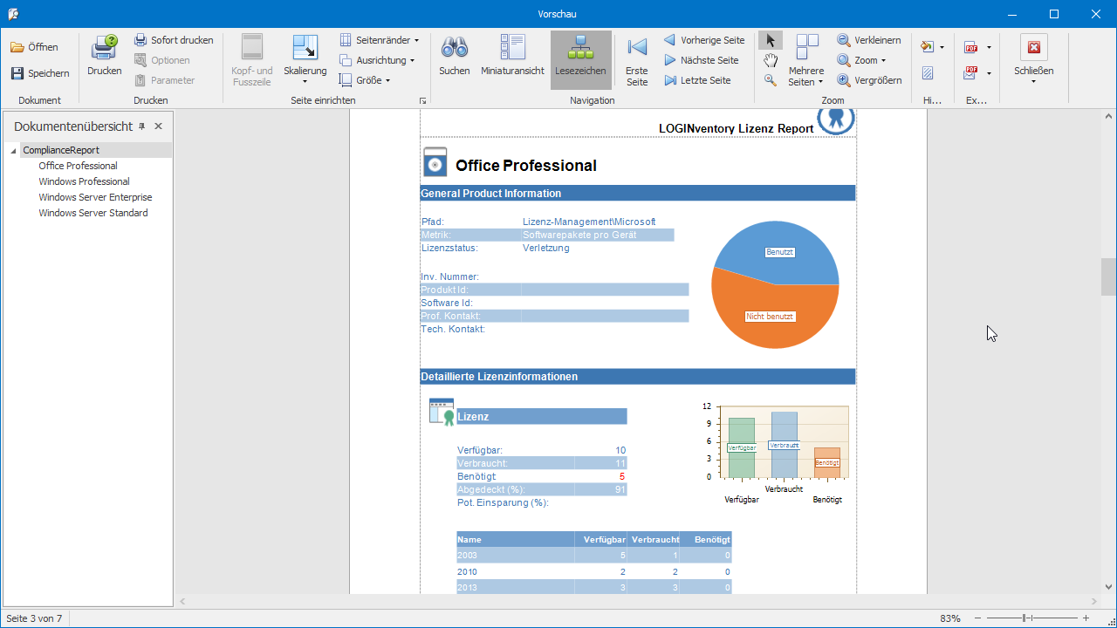
Task: Open the Skalierung scaling menu
Action: coord(305,59)
